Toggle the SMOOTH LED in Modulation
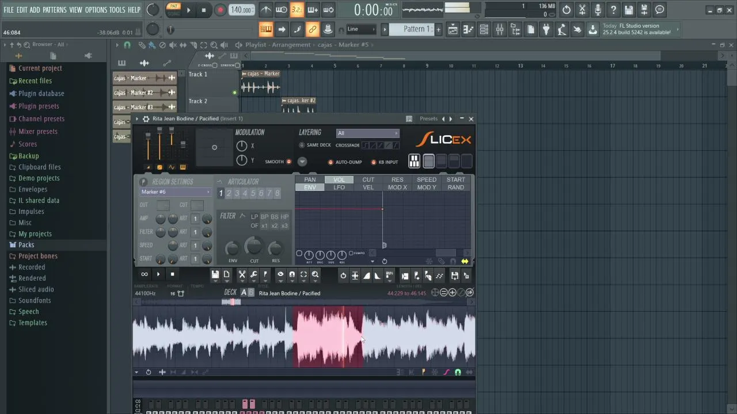Viewport: 737px width, 414px height. (x=289, y=162)
